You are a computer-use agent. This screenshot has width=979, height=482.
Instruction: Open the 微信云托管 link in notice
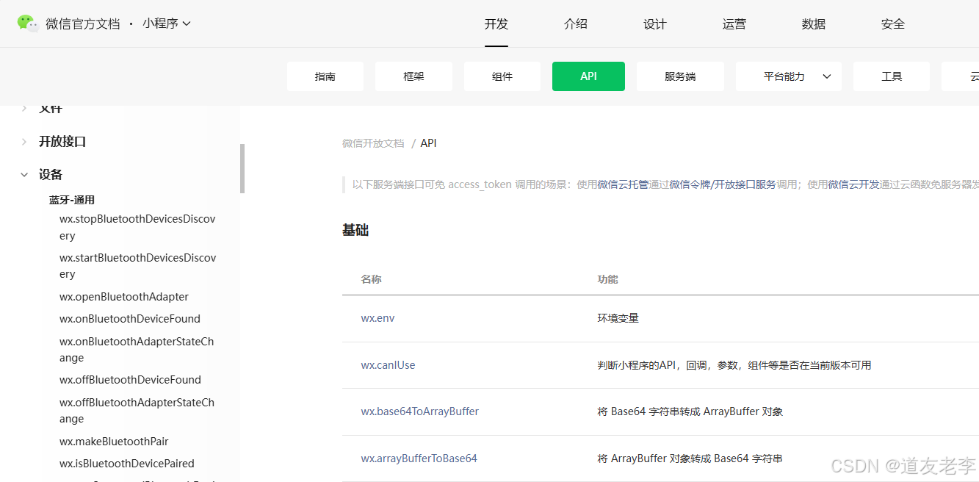tap(623, 184)
